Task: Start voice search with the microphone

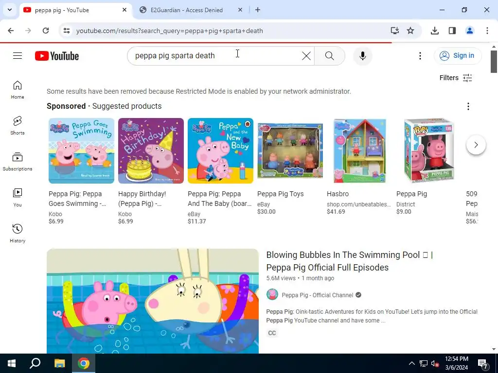Action: [362, 56]
